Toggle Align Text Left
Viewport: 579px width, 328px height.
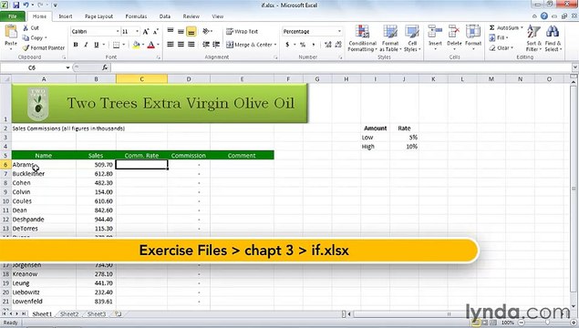coord(171,45)
